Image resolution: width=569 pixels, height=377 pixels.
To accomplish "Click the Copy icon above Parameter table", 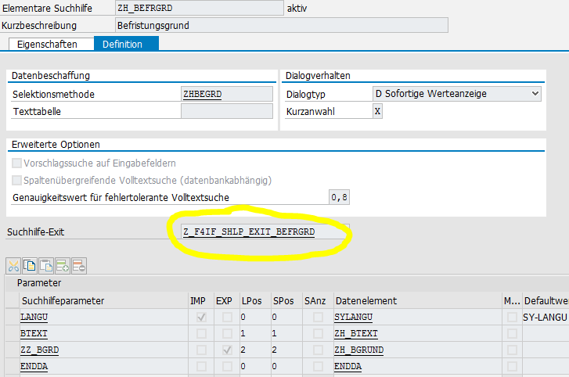I will pos(31,265).
